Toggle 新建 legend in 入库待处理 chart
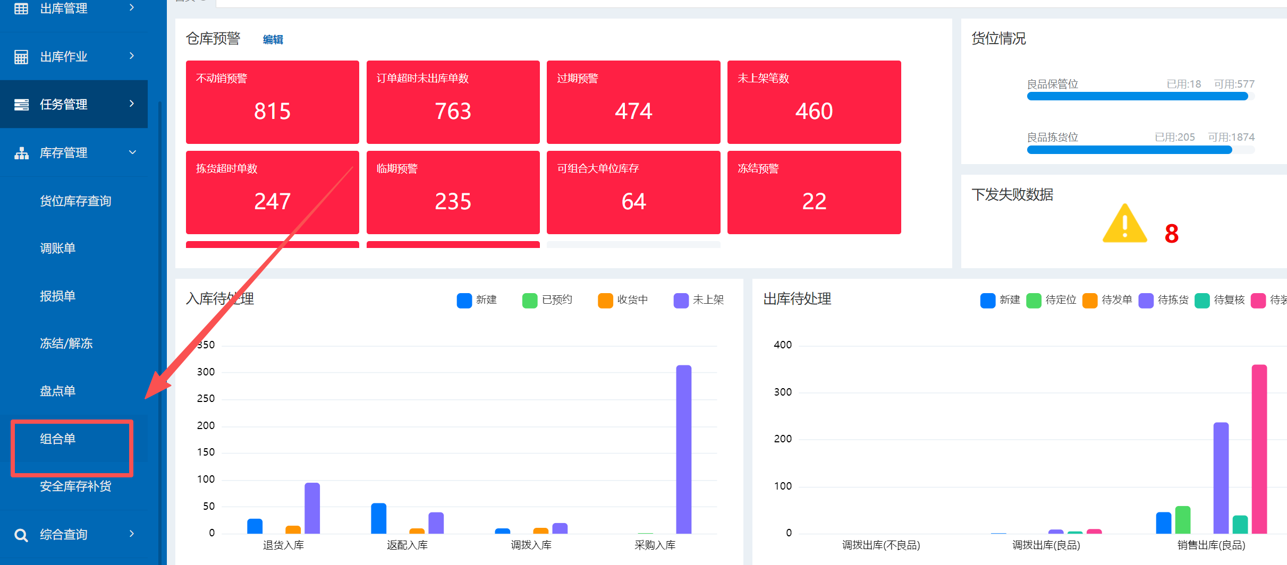 coord(477,300)
